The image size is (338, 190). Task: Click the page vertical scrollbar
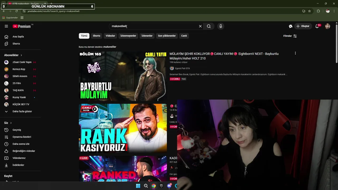(x=336, y=44)
